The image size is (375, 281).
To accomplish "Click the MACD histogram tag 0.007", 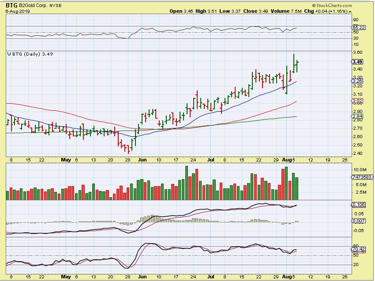I will (x=359, y=221).
